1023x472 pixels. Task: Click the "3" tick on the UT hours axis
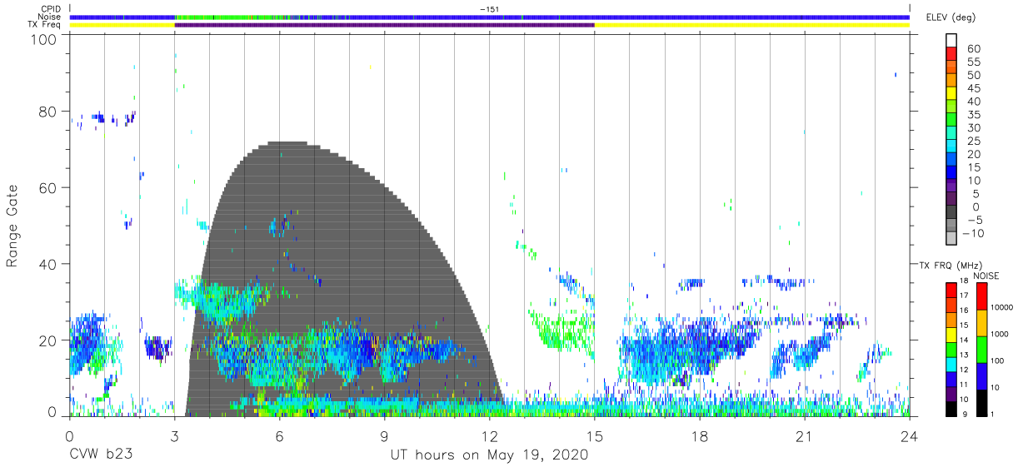click(174, 435)
